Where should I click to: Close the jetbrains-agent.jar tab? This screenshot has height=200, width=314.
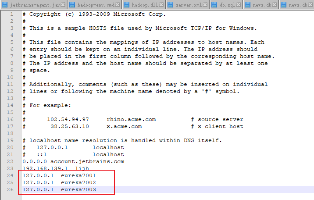(x=63, y=4)
